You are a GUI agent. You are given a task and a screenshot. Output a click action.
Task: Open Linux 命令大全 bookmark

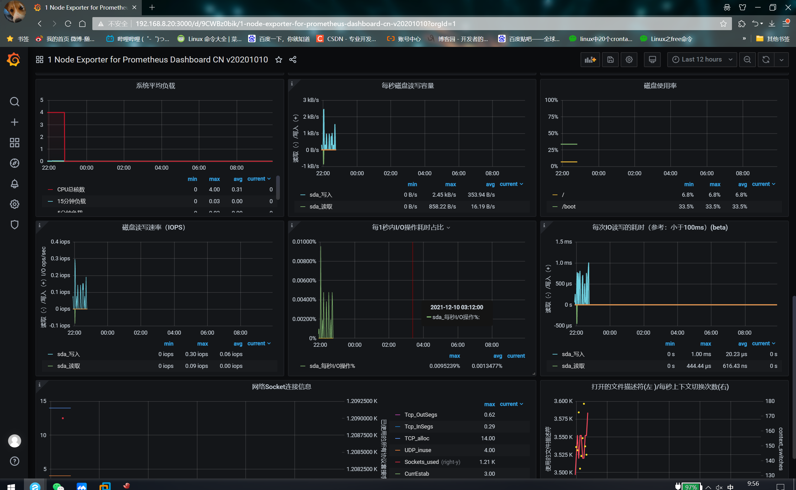[x=210, y=39]
